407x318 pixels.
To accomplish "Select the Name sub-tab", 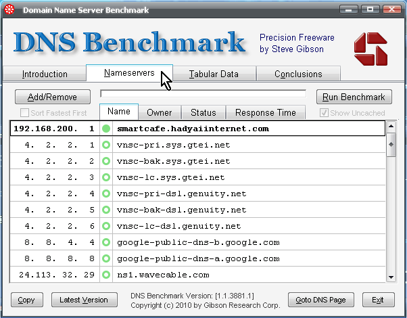I will [x=119, y=112].
